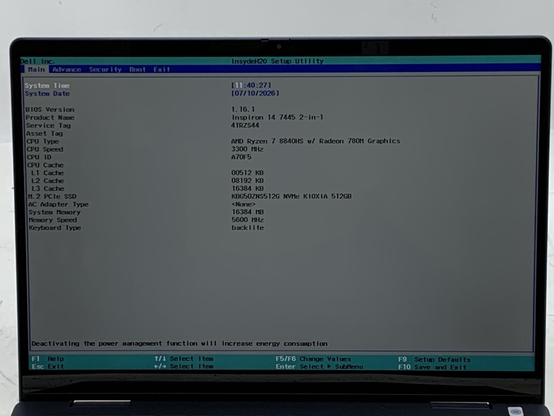Click the CPU ID label
Viewport: 554px width, 416px height.
pos(39,157)
